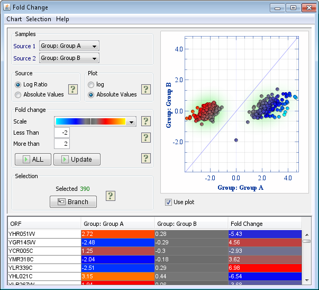Open help icon beside Update button
This screenshot has width=319, height=290.
click(x=146, y=159)
